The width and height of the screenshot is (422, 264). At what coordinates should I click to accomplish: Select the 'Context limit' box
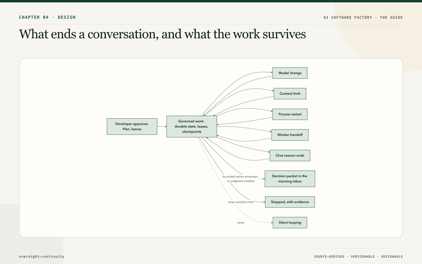[290, 93]
